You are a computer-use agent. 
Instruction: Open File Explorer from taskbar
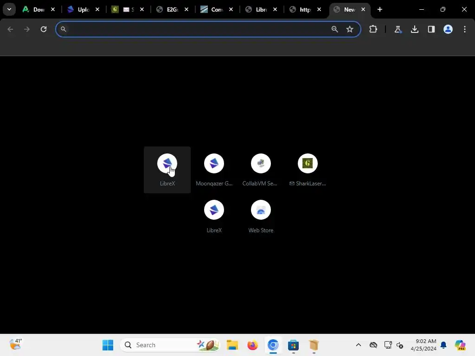pyautogui.click(x=232, y=345)
